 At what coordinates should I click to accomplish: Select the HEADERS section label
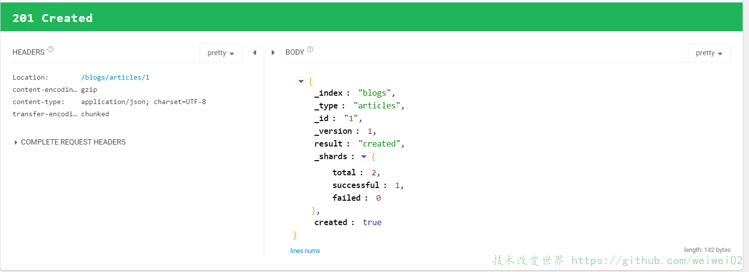(x=28, y=52)
